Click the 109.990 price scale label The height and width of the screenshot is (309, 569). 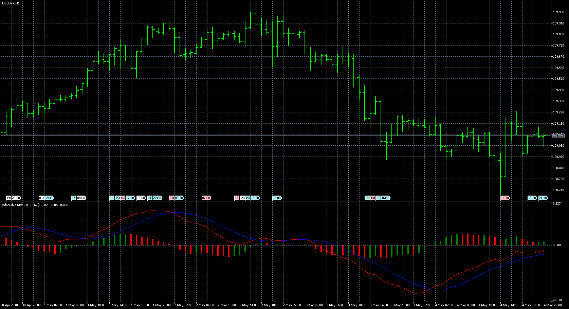click(x=558, y=12)
